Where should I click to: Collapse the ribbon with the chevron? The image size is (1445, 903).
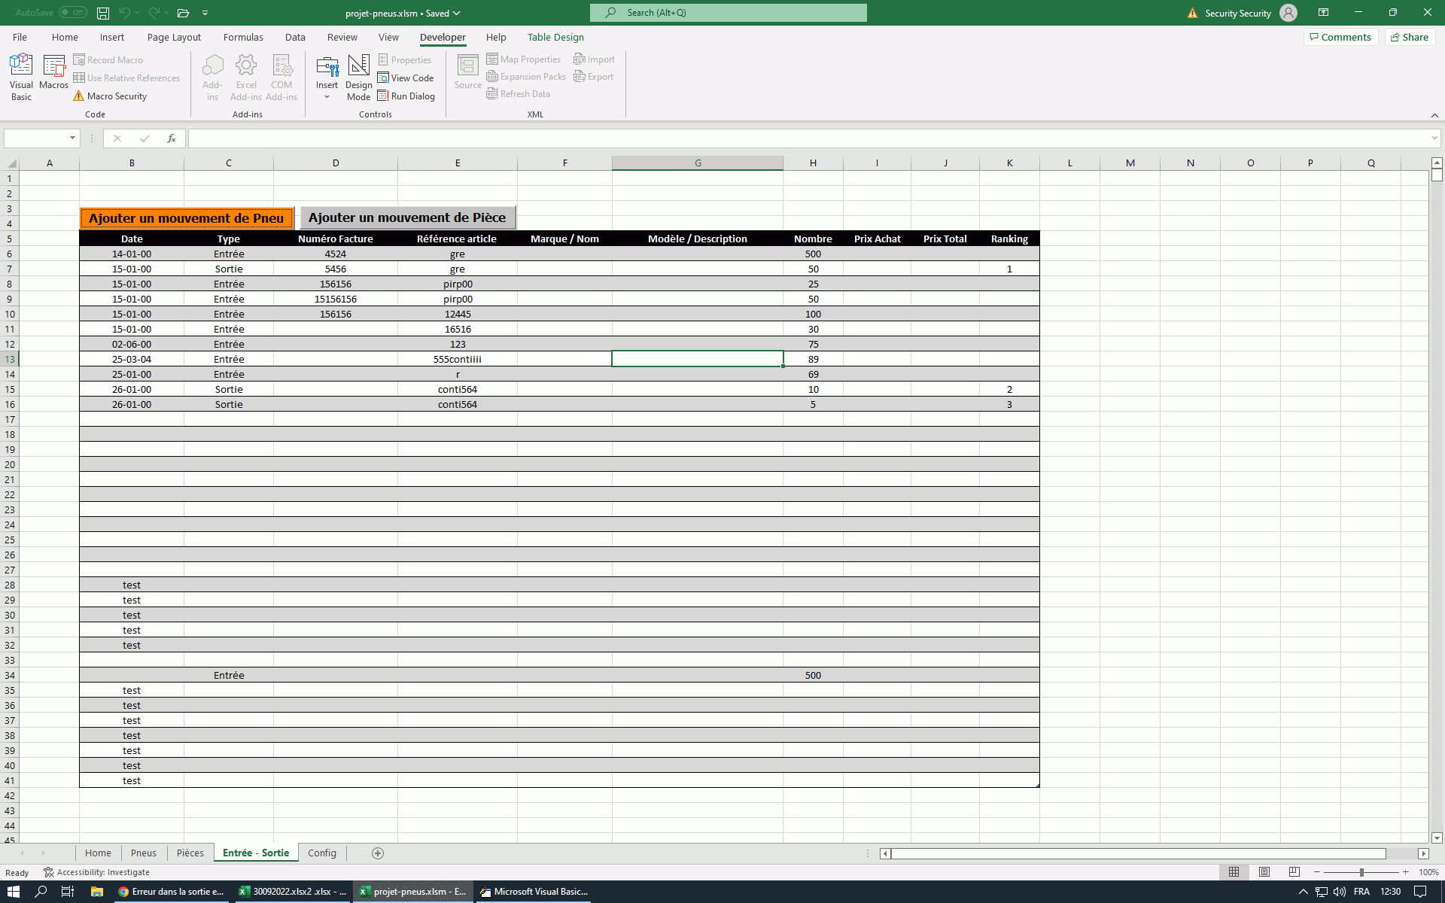(x=1434, y=115)
